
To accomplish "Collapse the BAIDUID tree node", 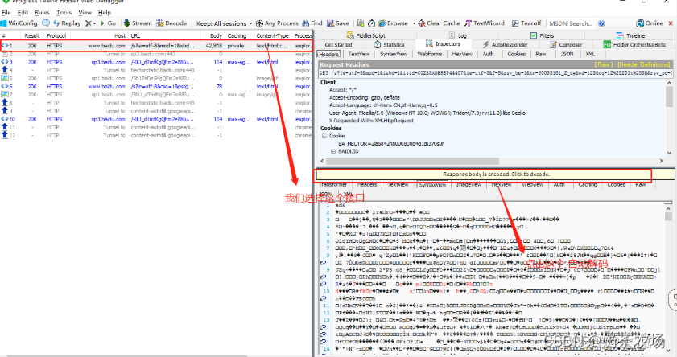I will pyautogui.click(x=333, y=151).
